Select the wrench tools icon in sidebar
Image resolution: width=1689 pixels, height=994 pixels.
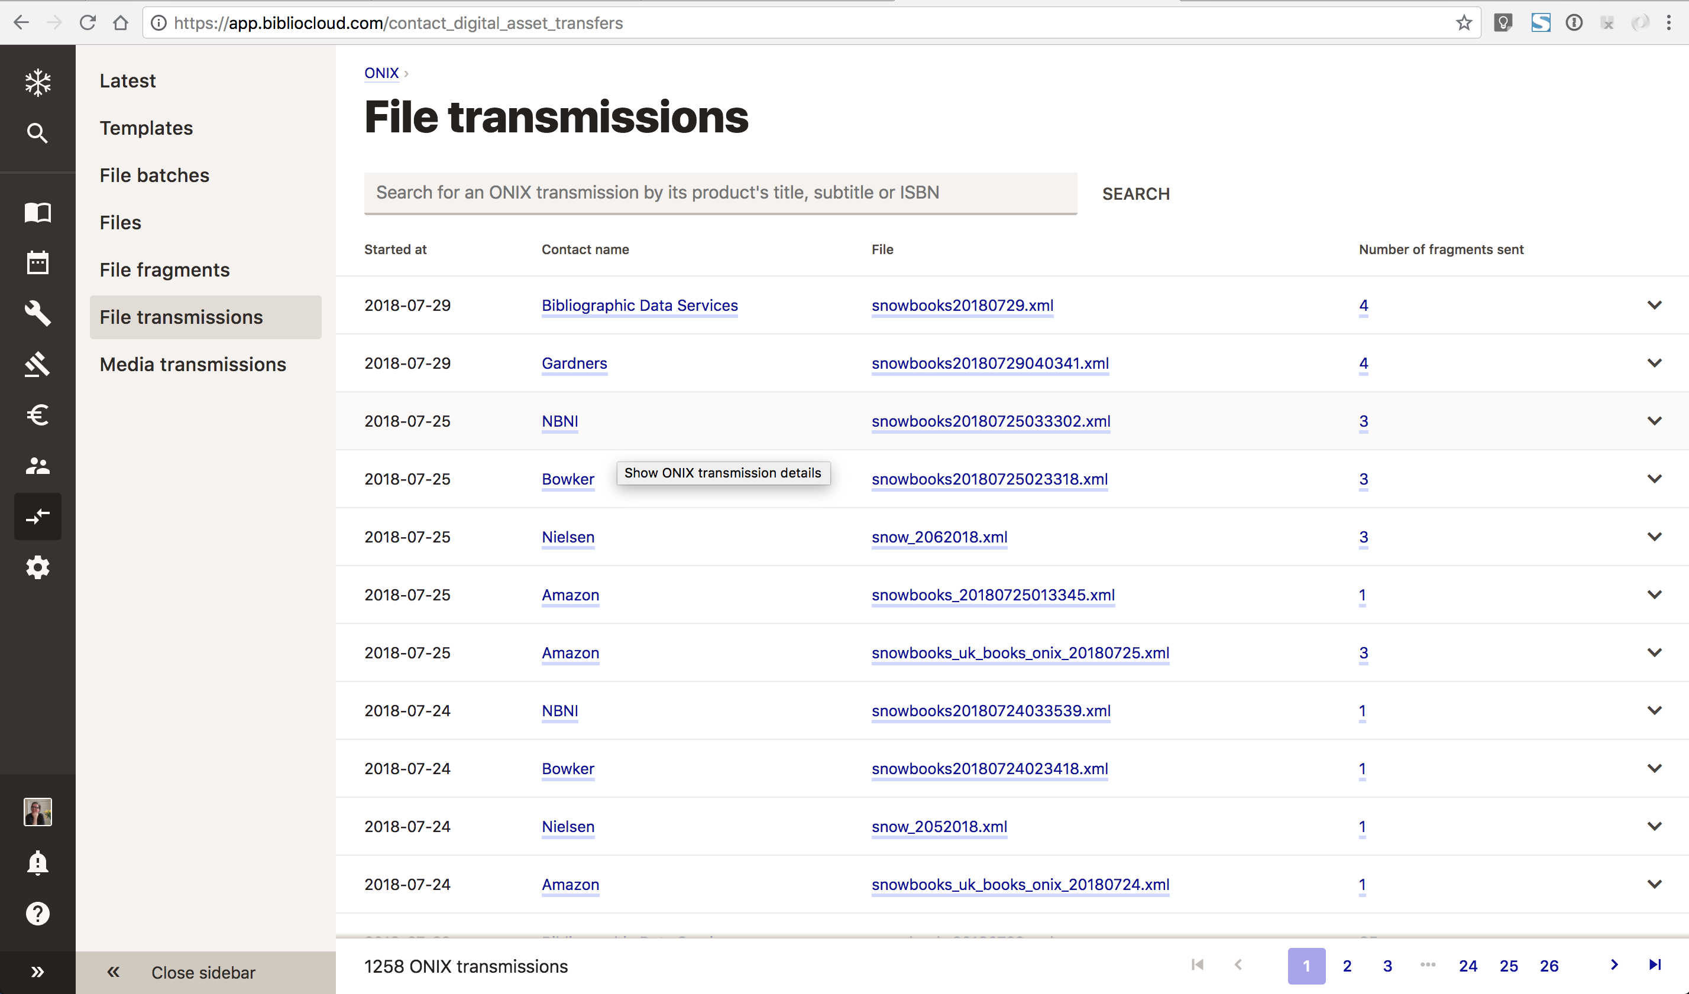(x=37, y=313)
